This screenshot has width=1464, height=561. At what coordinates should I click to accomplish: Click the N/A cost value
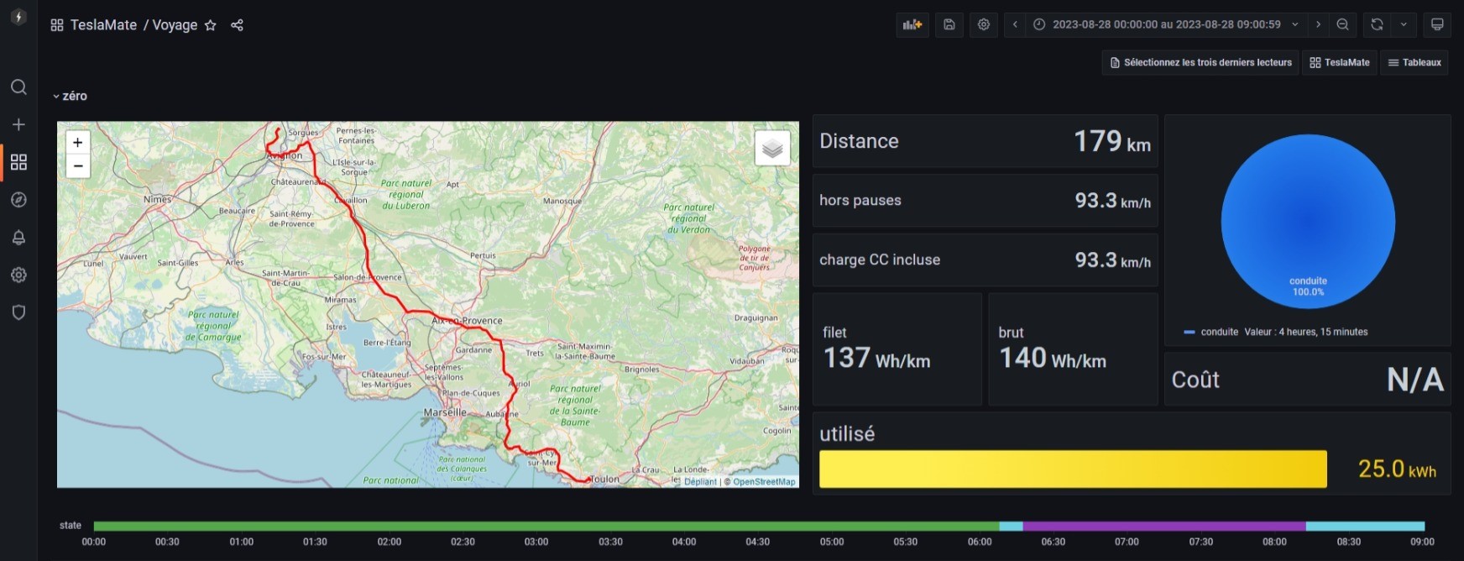pos(1415,380)
